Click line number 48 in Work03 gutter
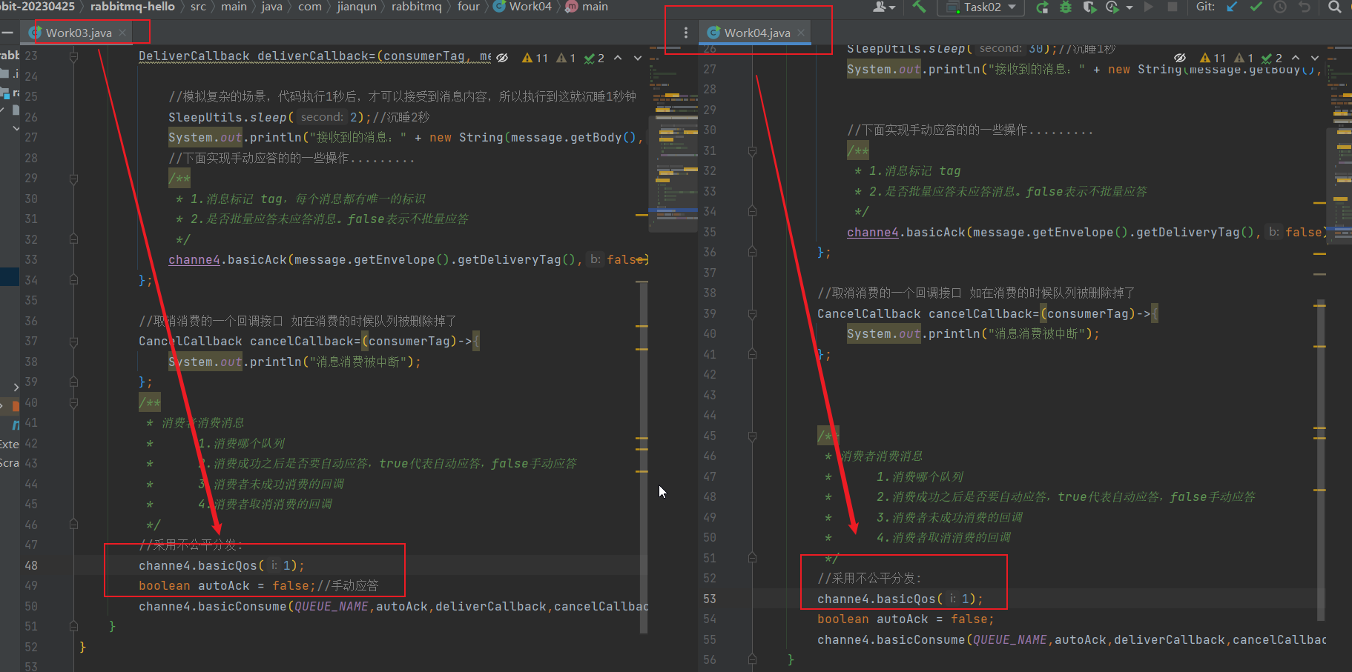The image size is (1352, 672). [31, 565]
